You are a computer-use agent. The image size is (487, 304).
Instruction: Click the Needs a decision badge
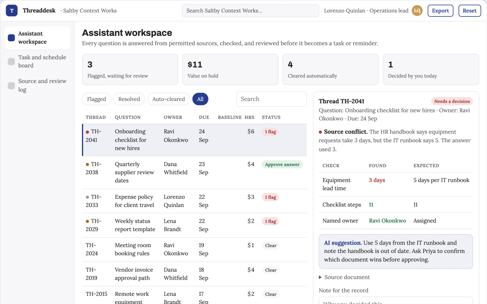tap(452, 101)
